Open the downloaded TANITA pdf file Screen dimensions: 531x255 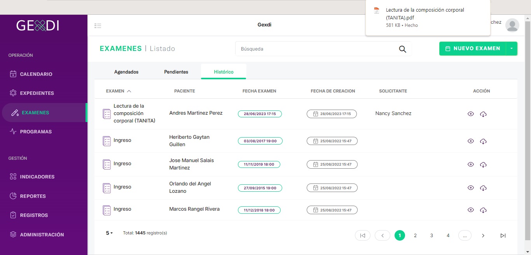(x=428, y=17)
